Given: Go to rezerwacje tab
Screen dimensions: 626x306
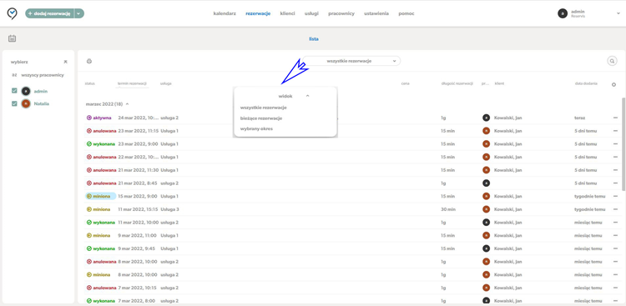Looking at the screenshot, I should [x=258, y=13].
